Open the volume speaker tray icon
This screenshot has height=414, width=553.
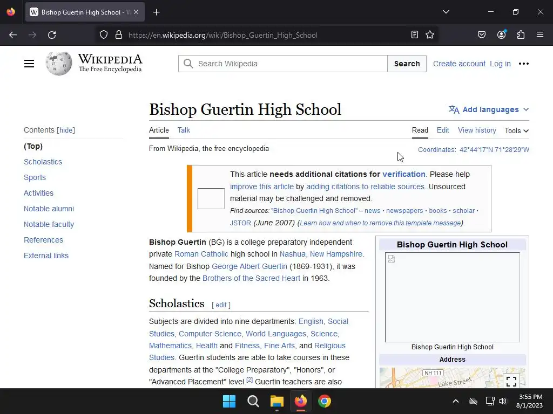[x=503, y=401]
